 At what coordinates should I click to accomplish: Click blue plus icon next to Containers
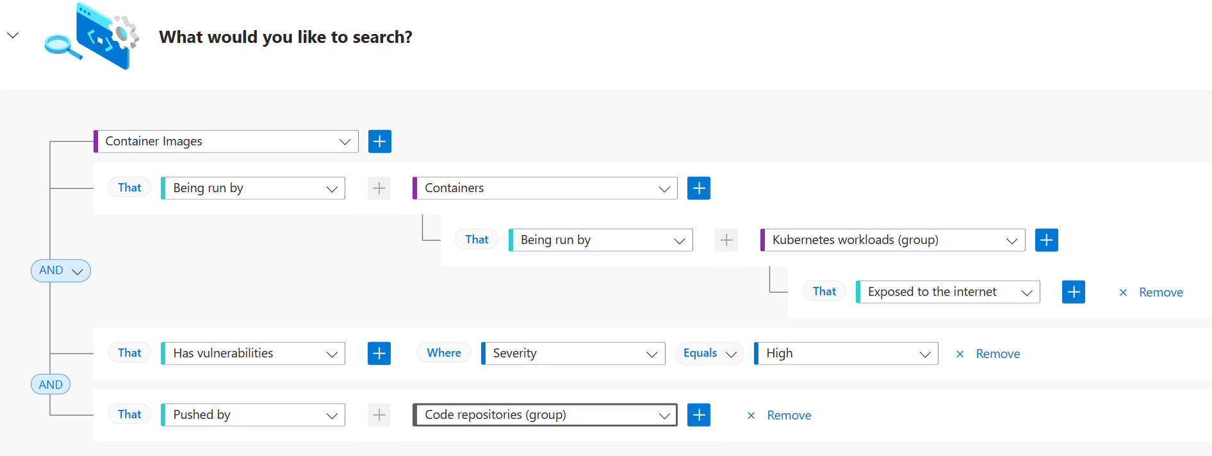pos(698,188)
